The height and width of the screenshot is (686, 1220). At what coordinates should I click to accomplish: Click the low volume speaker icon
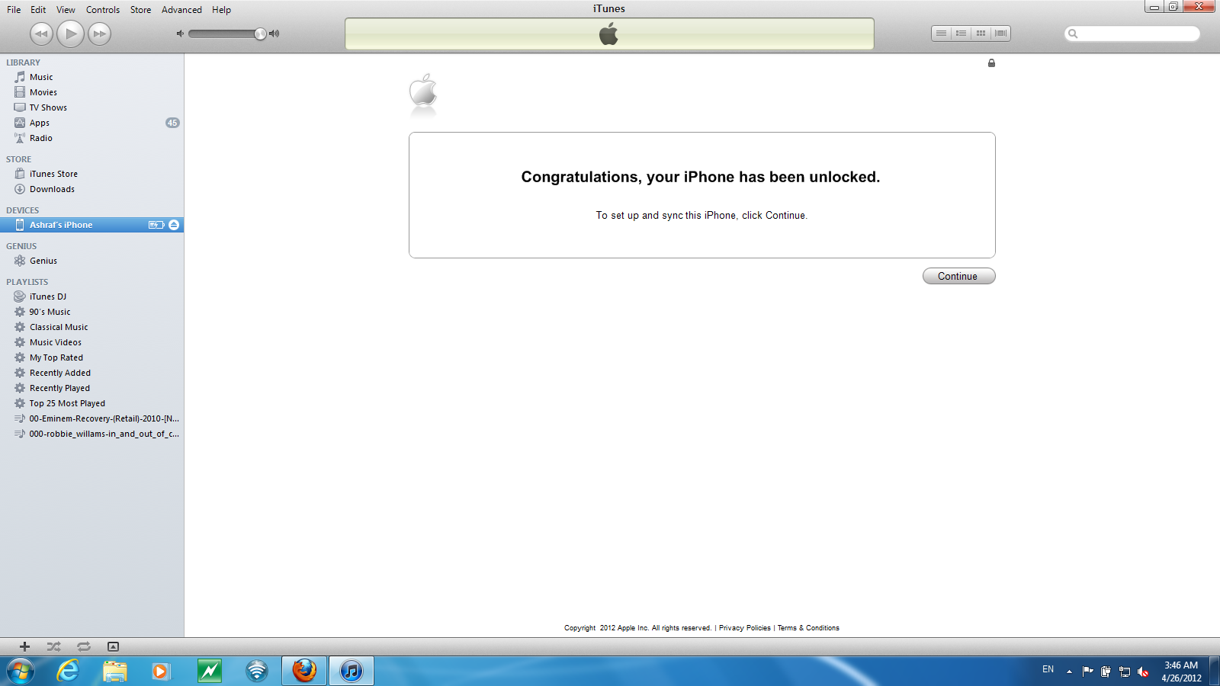180,34
